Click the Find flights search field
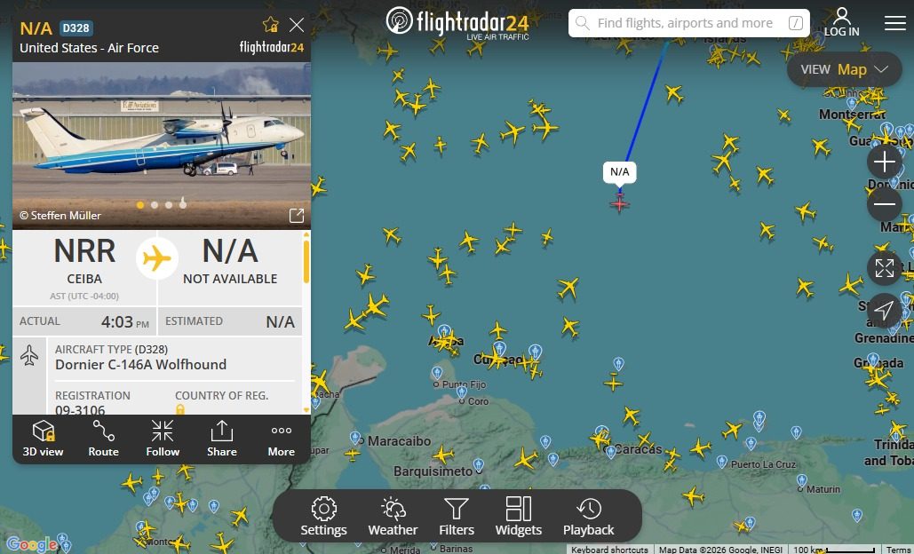Screen dimensions: 914x554 click(689, 23)
